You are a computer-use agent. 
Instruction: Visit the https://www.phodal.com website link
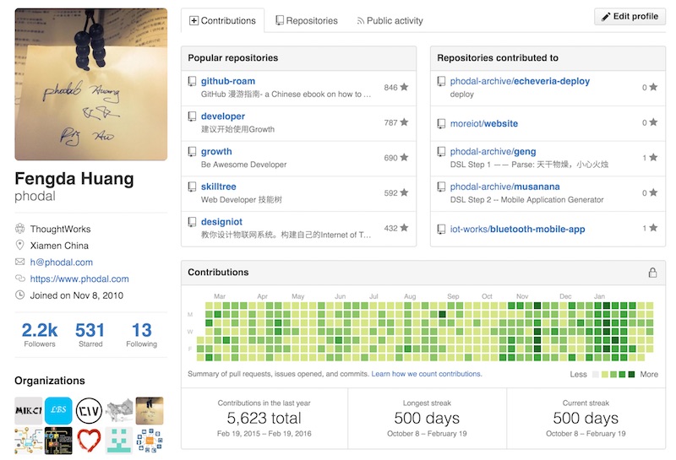point(79,279)
